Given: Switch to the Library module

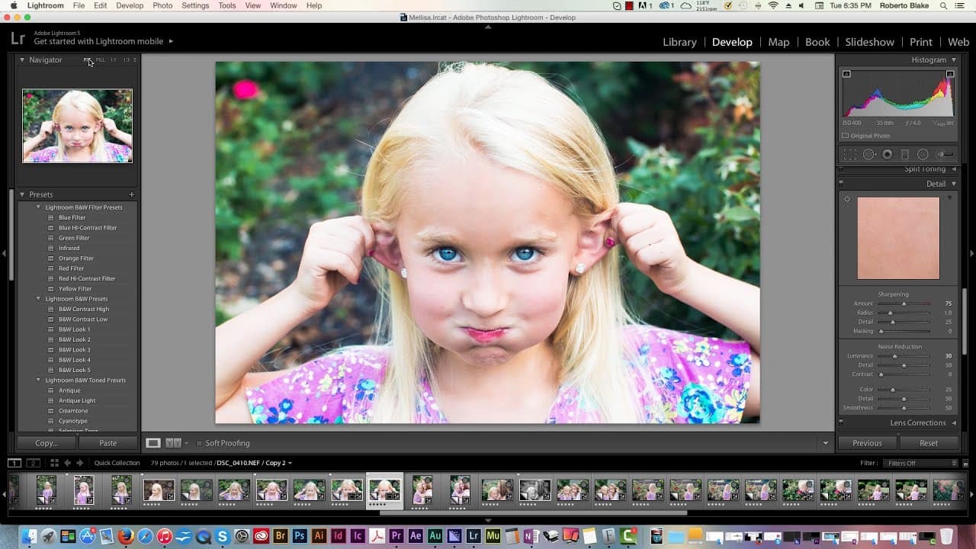Looking at the screenshot, I should pos(679,42).
